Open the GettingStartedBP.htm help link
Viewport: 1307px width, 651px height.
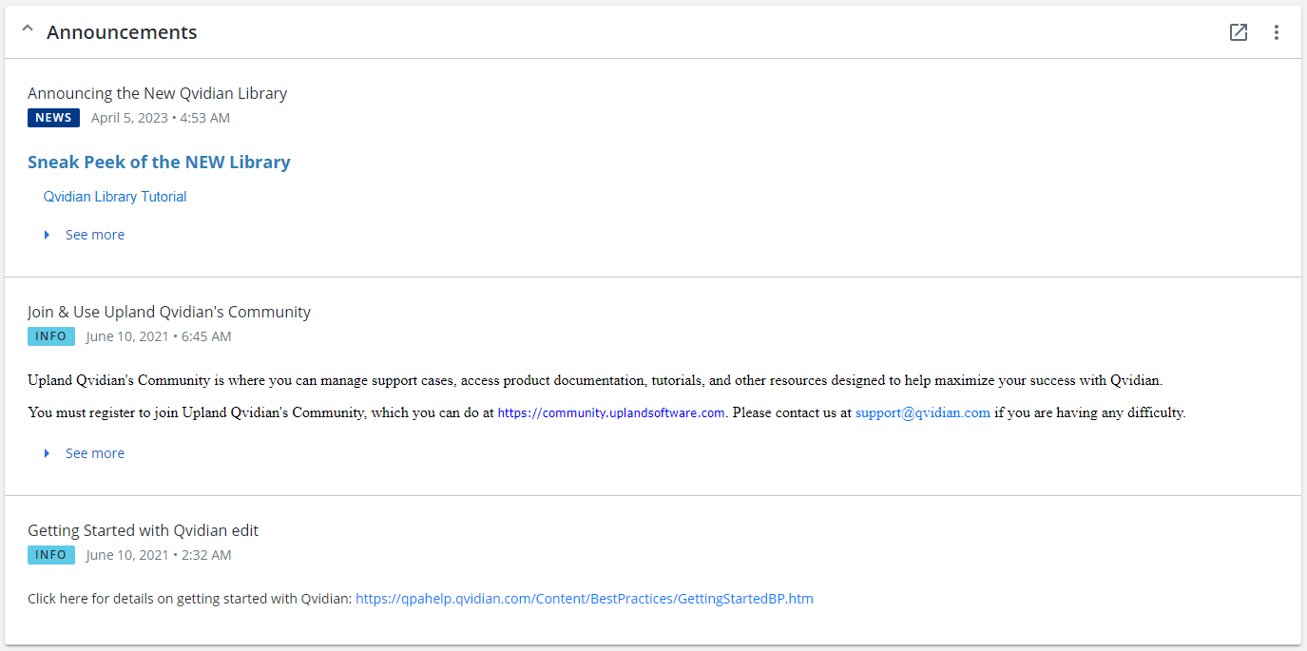pos(585,599)
